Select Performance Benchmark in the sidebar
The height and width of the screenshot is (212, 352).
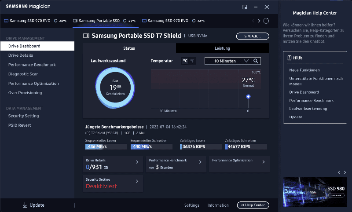pyautogui.click(x=32, y=65)
